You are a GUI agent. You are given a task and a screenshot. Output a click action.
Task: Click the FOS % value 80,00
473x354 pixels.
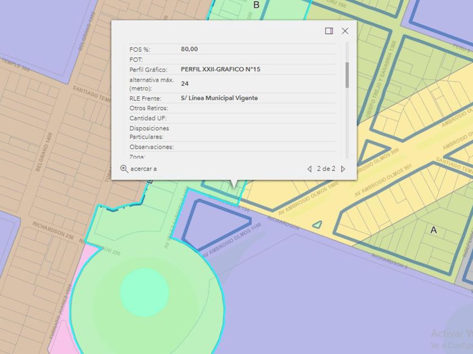(x=189, y=49)
